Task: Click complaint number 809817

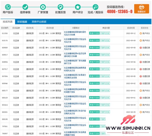Action: coord(5,55)
